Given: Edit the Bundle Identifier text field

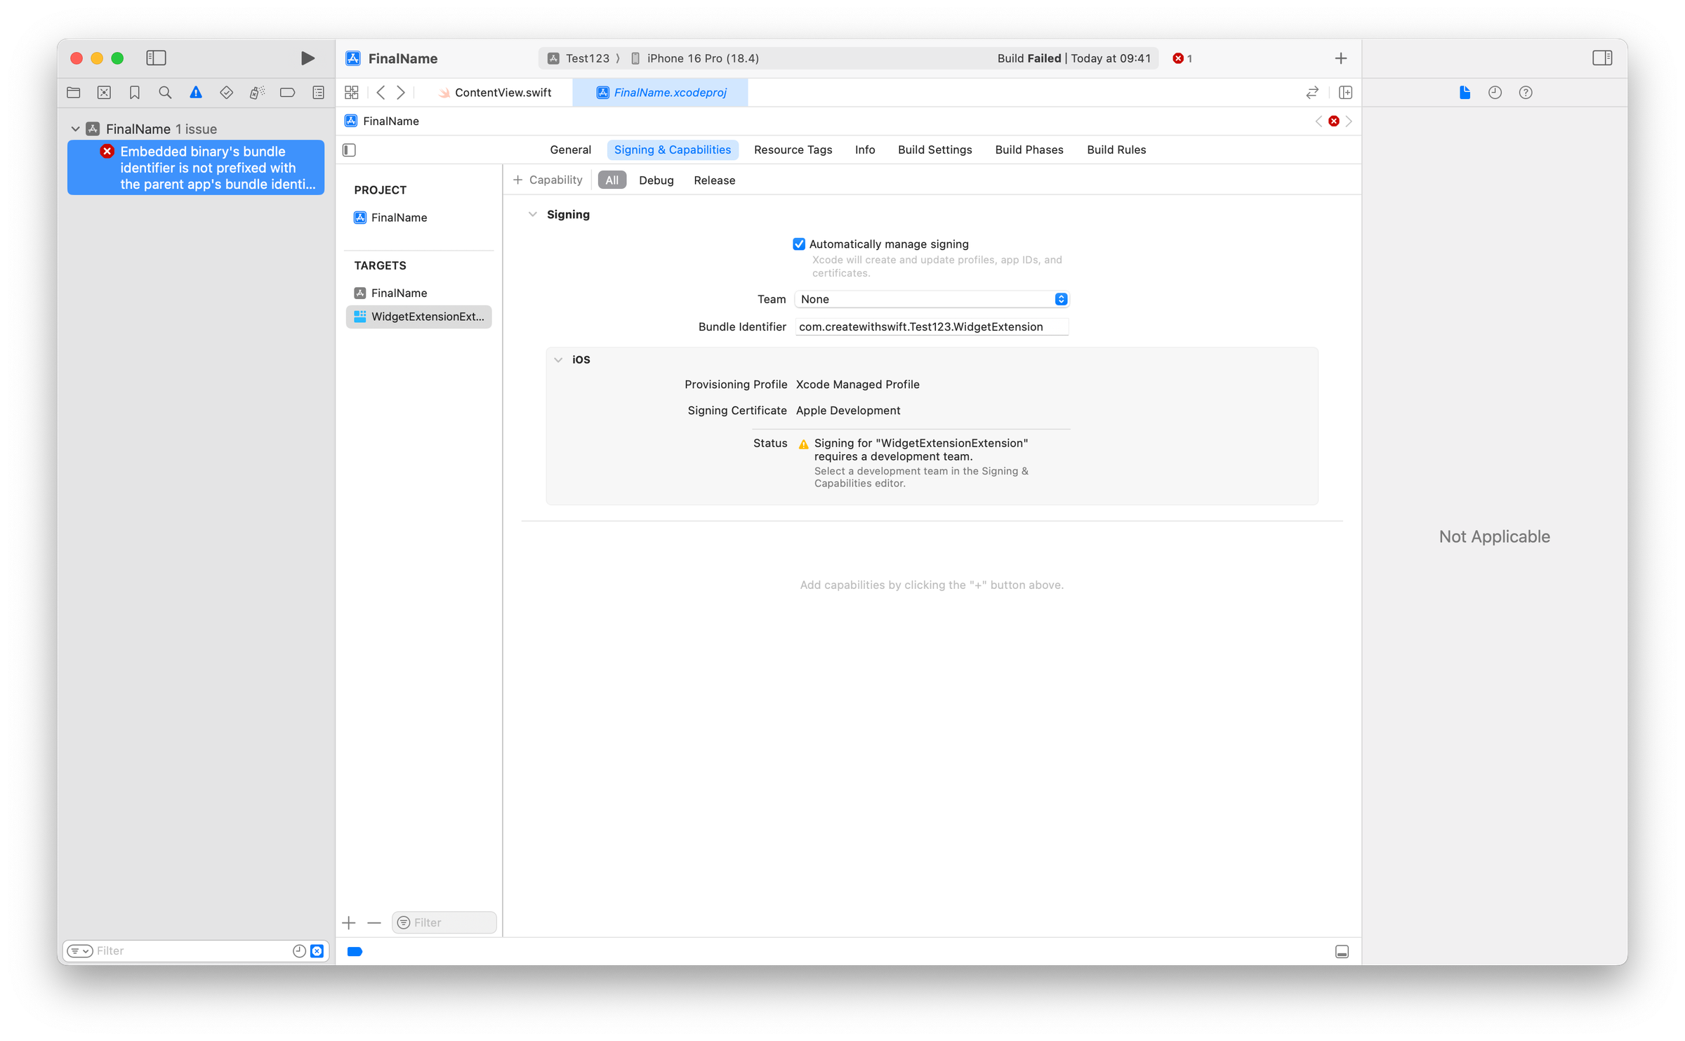Looking at the screenshot, I should coord(932,326).
